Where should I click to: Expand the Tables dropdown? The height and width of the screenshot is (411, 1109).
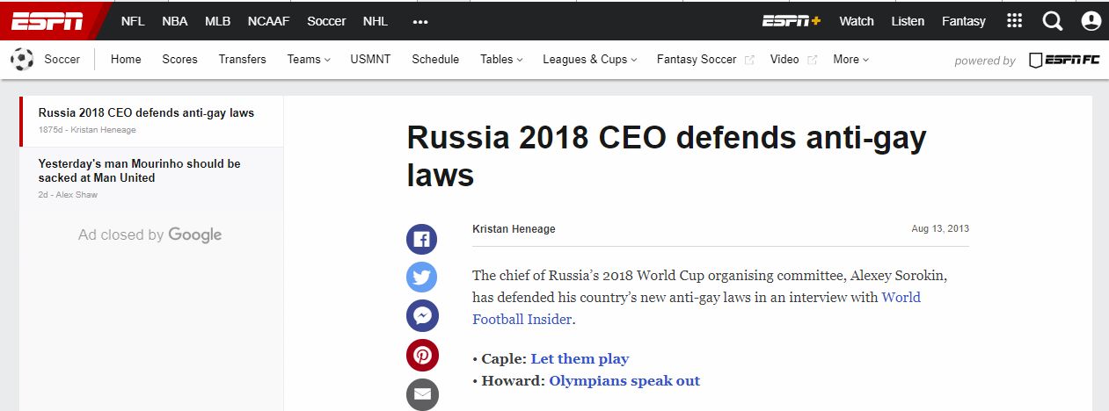click(501, 60)
